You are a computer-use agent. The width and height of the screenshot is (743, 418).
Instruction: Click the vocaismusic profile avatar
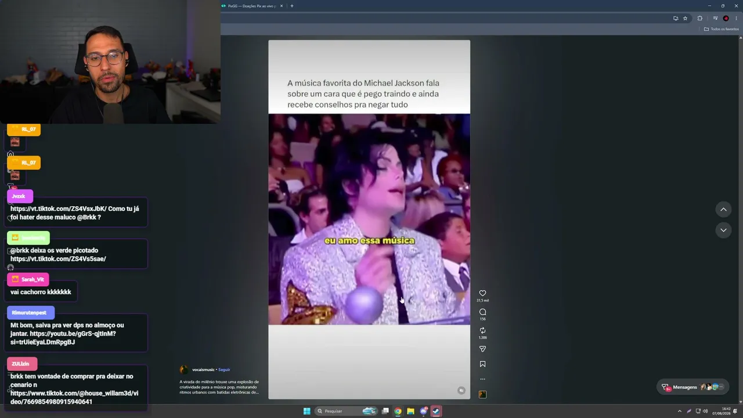click(184, 370)
